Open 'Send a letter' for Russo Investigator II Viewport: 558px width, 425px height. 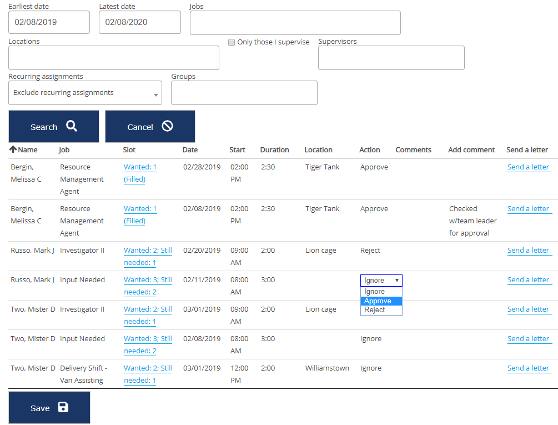tap(528, 251)
